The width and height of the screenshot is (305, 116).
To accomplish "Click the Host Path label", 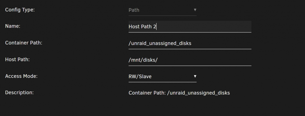I will point(17,59).
